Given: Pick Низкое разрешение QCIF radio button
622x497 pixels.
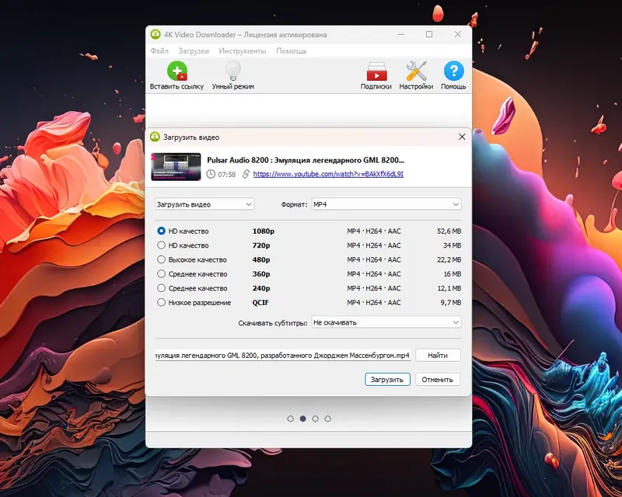Looking at the screenshot, I should (x=161, y=302).
